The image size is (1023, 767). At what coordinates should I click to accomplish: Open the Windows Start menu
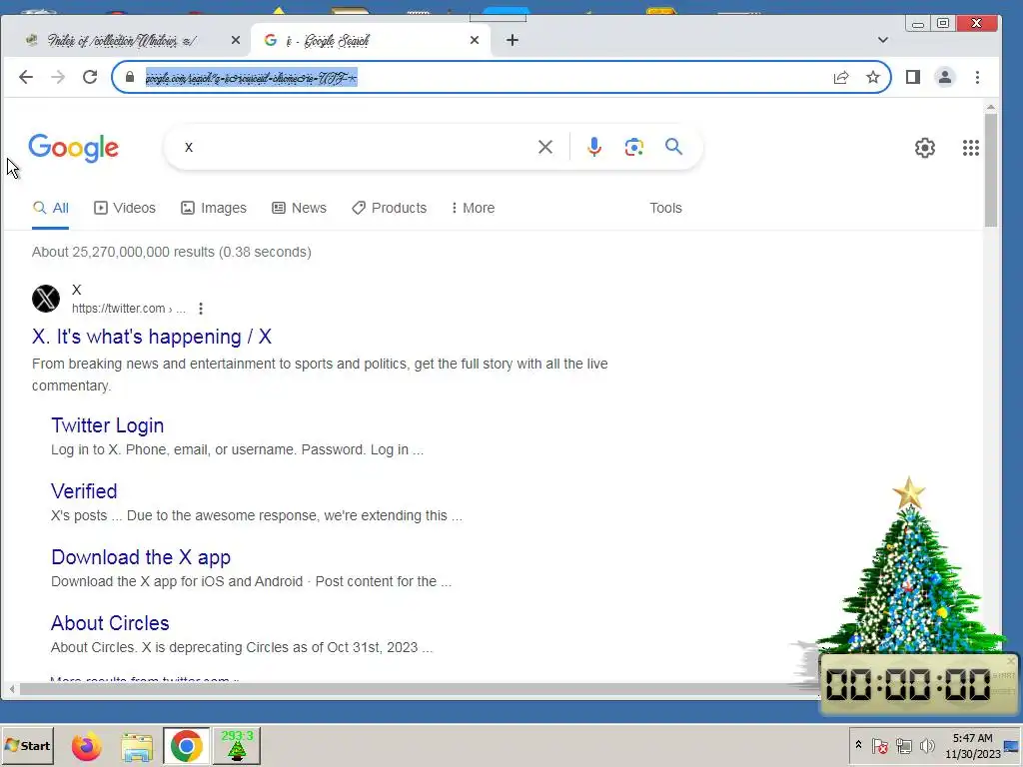pyautogui.click(x=27, y=745)
